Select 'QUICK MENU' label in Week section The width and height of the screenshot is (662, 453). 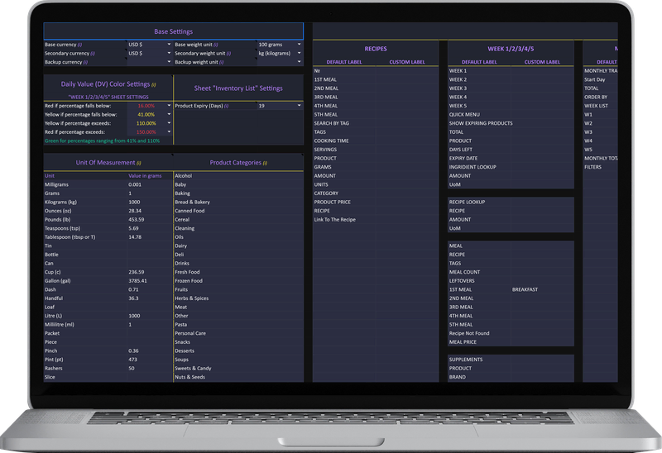click(x=464, y=115)
